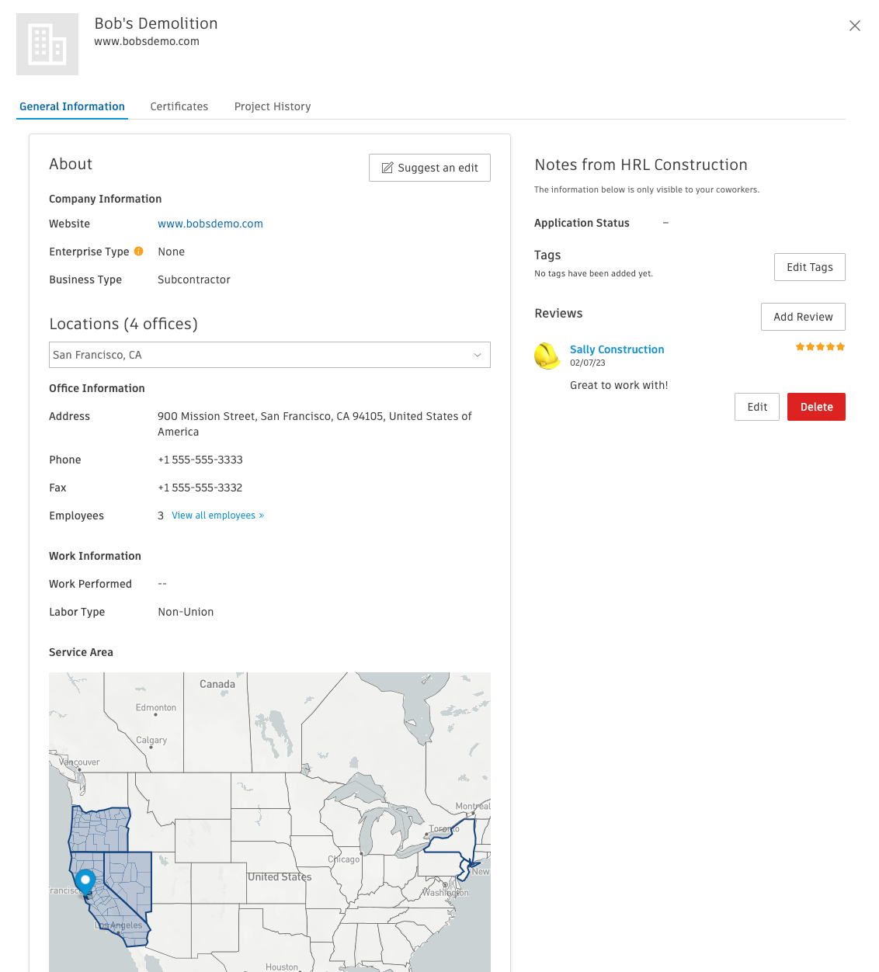
Task: Close the Bob's Demolition profile dialog
Action: (x=855, y=26)
